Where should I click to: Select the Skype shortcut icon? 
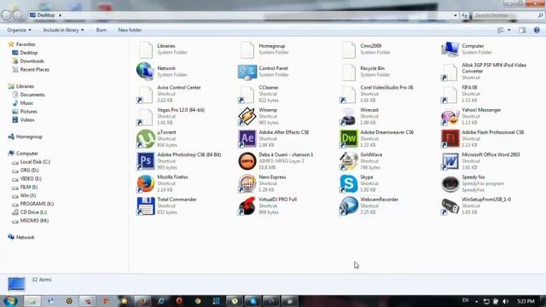(348, 183)
